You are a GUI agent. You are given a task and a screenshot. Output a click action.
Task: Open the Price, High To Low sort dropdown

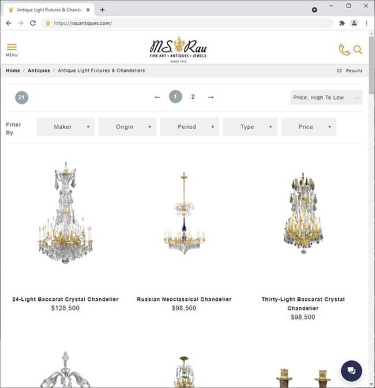point(326,97)
